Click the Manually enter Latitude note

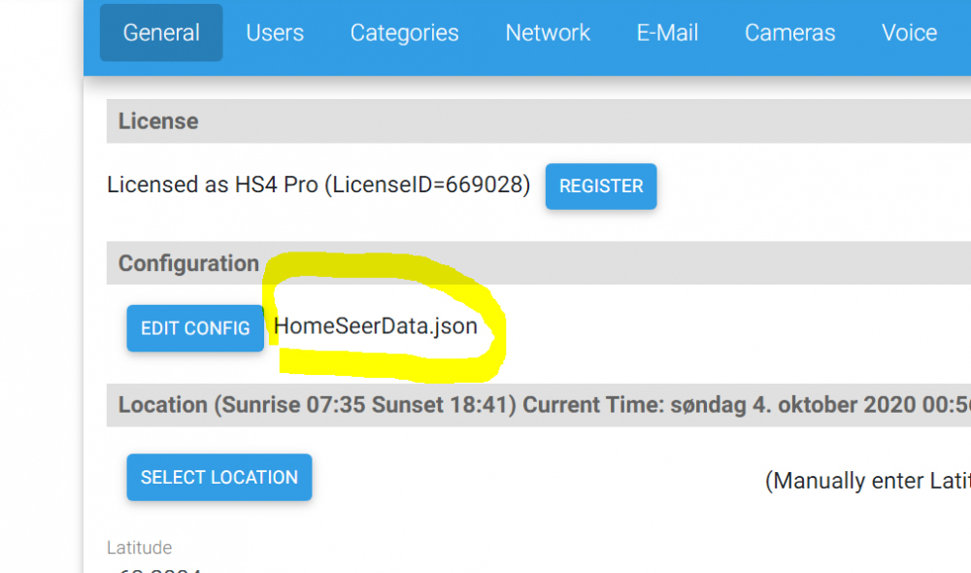(867, 481)
